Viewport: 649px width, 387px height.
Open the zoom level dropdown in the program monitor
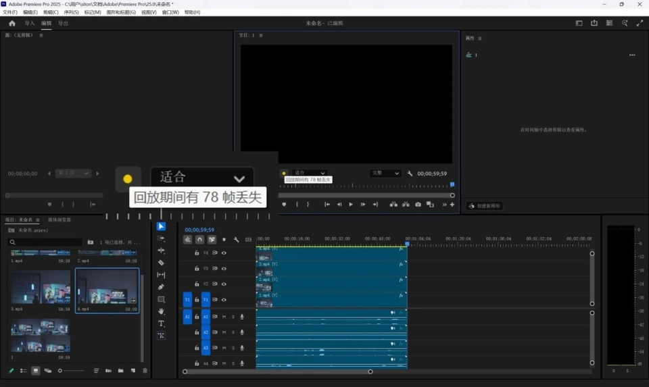click(x=310, y=173)
